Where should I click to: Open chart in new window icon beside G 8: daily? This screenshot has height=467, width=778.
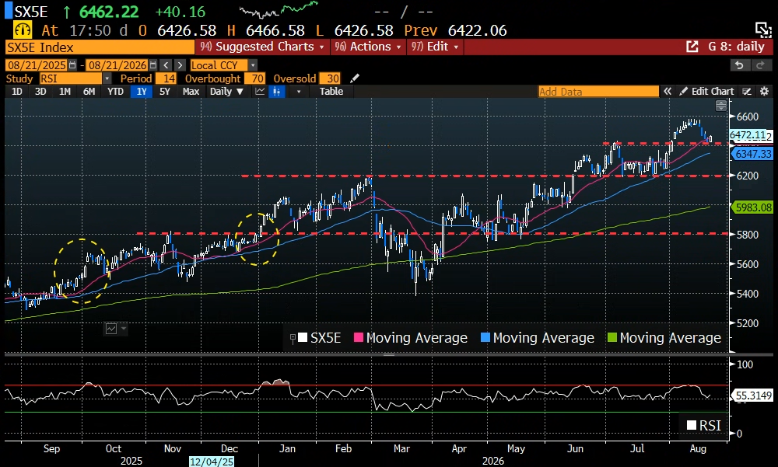692,47
